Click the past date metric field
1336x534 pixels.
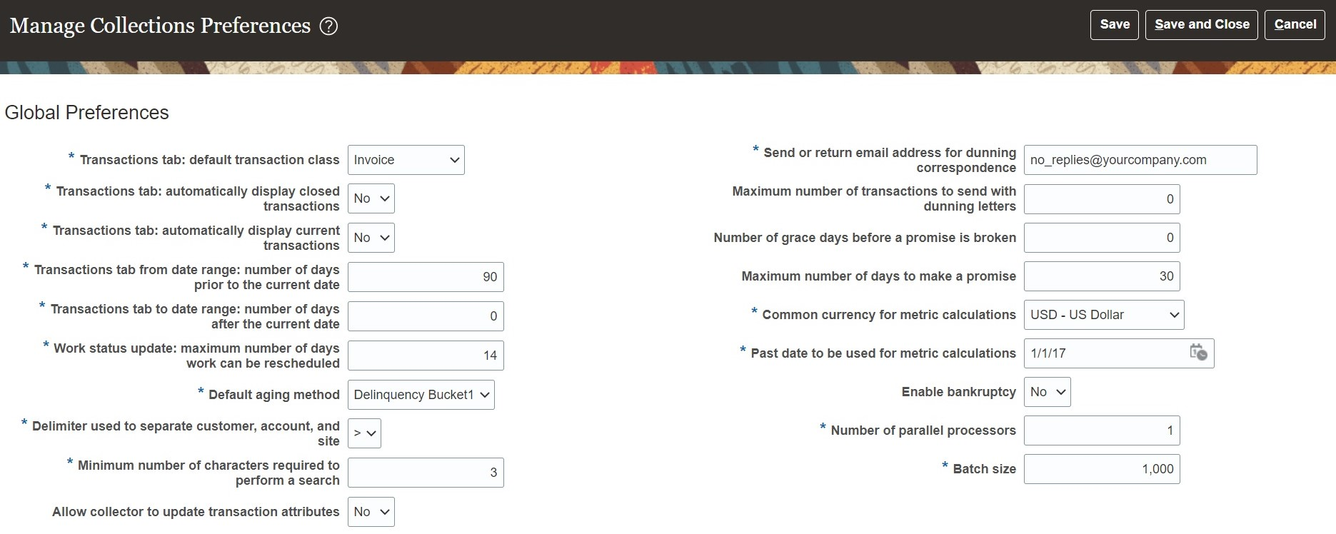[1103, 353]
